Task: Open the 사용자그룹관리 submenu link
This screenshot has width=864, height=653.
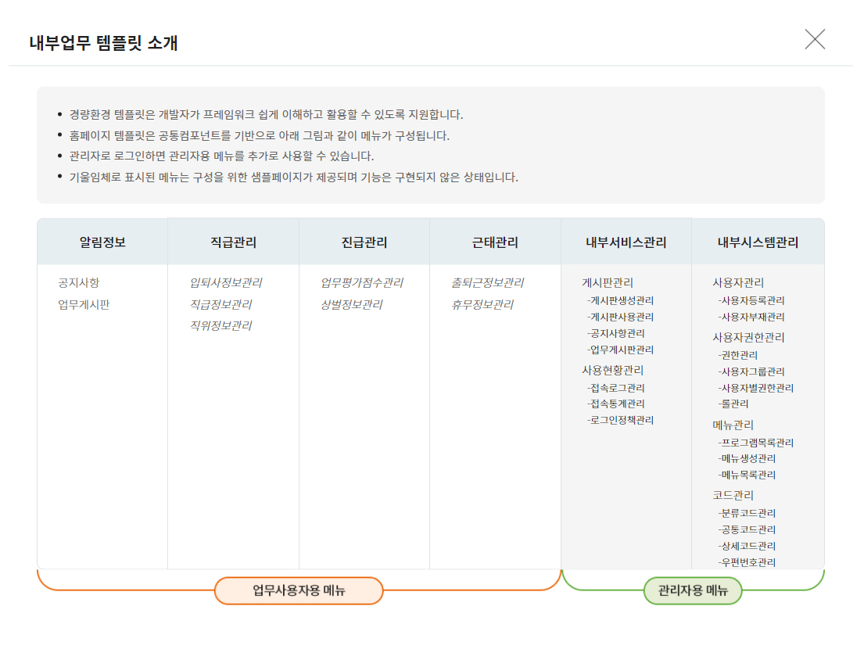Action: [x=751, y=371]
